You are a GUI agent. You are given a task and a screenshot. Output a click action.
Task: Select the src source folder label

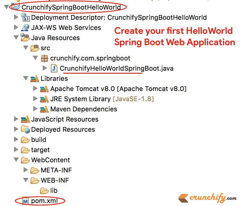[x=45, y=48]
